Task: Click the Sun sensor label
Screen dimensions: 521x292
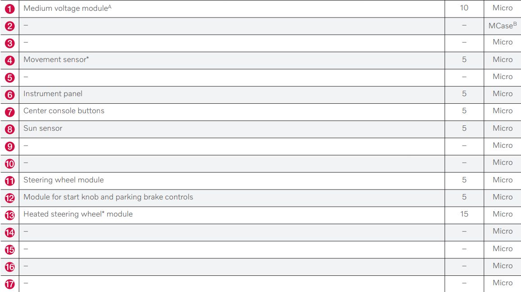Action: click(x=43, y=128)
